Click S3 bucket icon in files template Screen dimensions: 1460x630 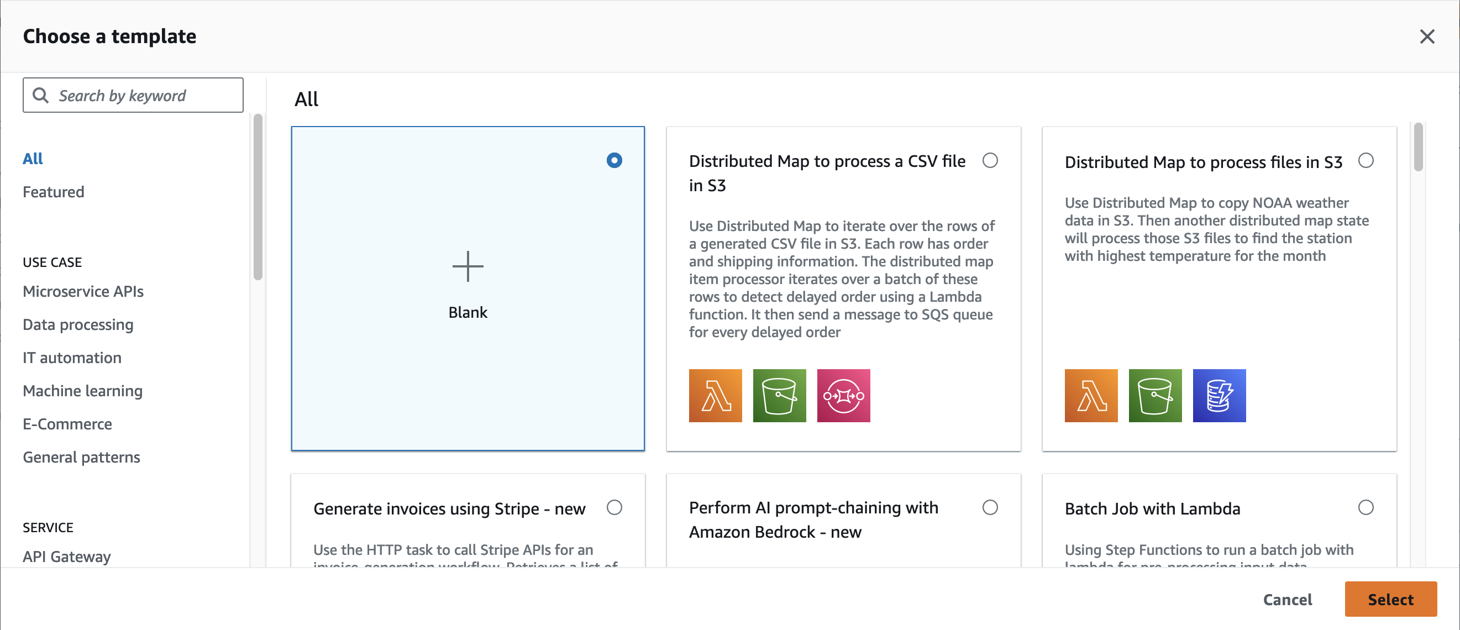click(x=1155, y=396)
